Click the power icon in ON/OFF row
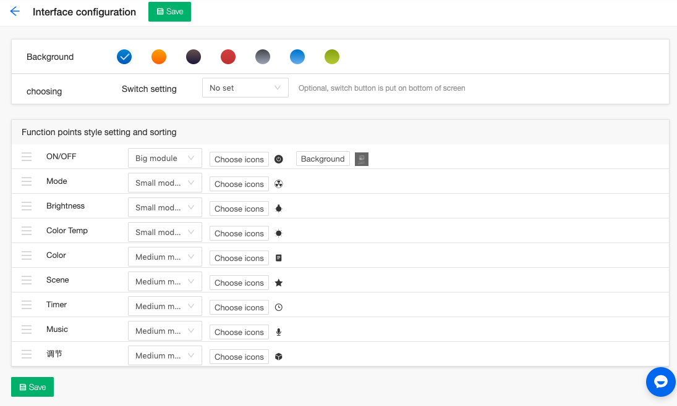 pyautogui.click(x=279, y=159)
